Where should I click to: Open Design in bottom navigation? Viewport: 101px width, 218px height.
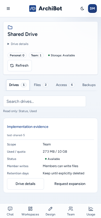tap(51, 211)
